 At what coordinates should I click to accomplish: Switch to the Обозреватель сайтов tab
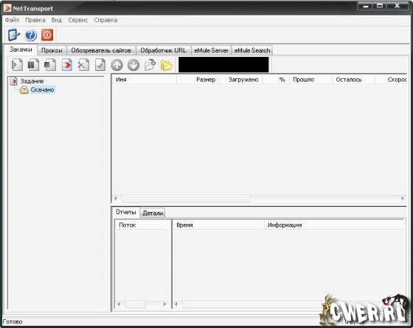coord(101,50)
